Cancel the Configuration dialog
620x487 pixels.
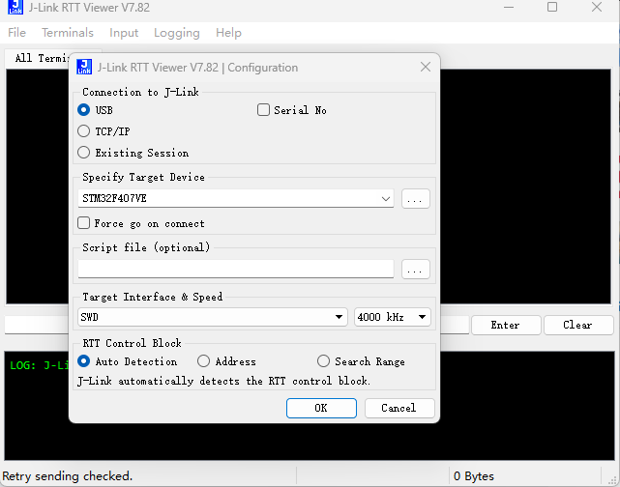[x=399, y=408]
